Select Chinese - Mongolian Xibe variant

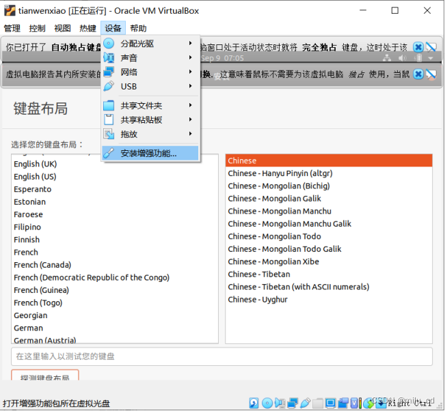pos(273,261)
